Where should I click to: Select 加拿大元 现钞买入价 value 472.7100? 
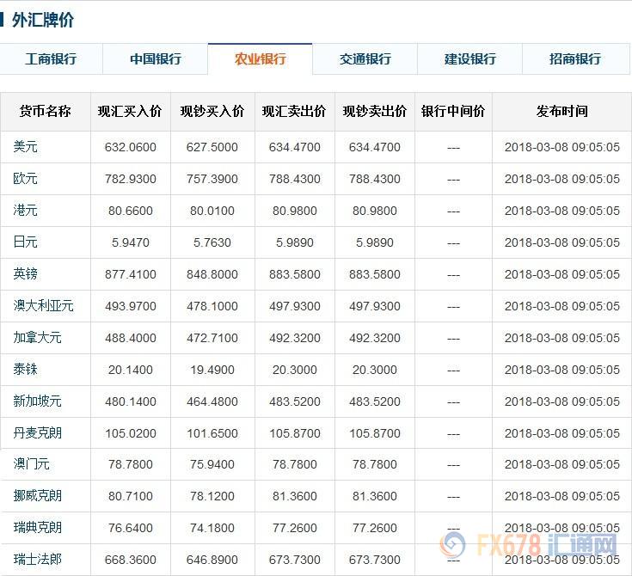tap(212, 338)
